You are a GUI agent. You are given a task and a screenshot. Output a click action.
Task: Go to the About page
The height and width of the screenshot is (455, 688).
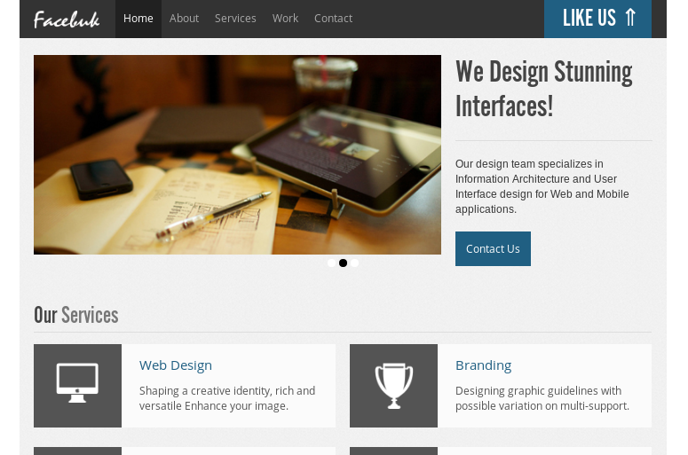(x=185, y=19)
